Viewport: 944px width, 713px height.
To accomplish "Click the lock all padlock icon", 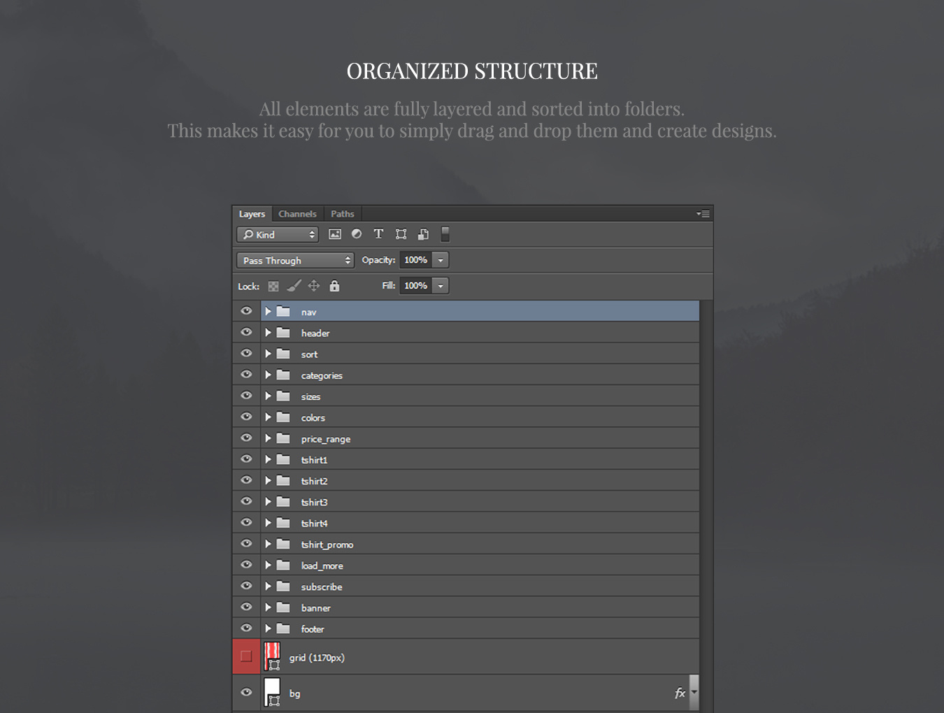I will pyautogui.click(x=334, y=286).
